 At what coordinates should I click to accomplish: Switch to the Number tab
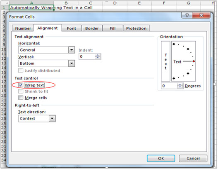click(x=23, y=28)
